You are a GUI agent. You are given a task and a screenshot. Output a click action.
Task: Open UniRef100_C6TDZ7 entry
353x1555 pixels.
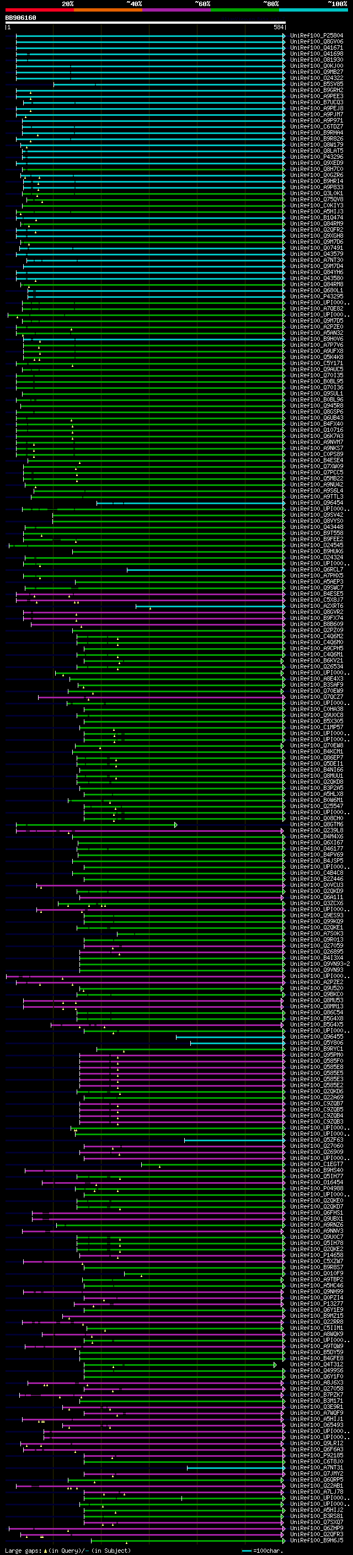tap(317, 127)
